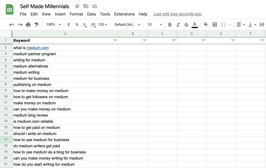Apply currency format using the £ icon

pos(68,24)
